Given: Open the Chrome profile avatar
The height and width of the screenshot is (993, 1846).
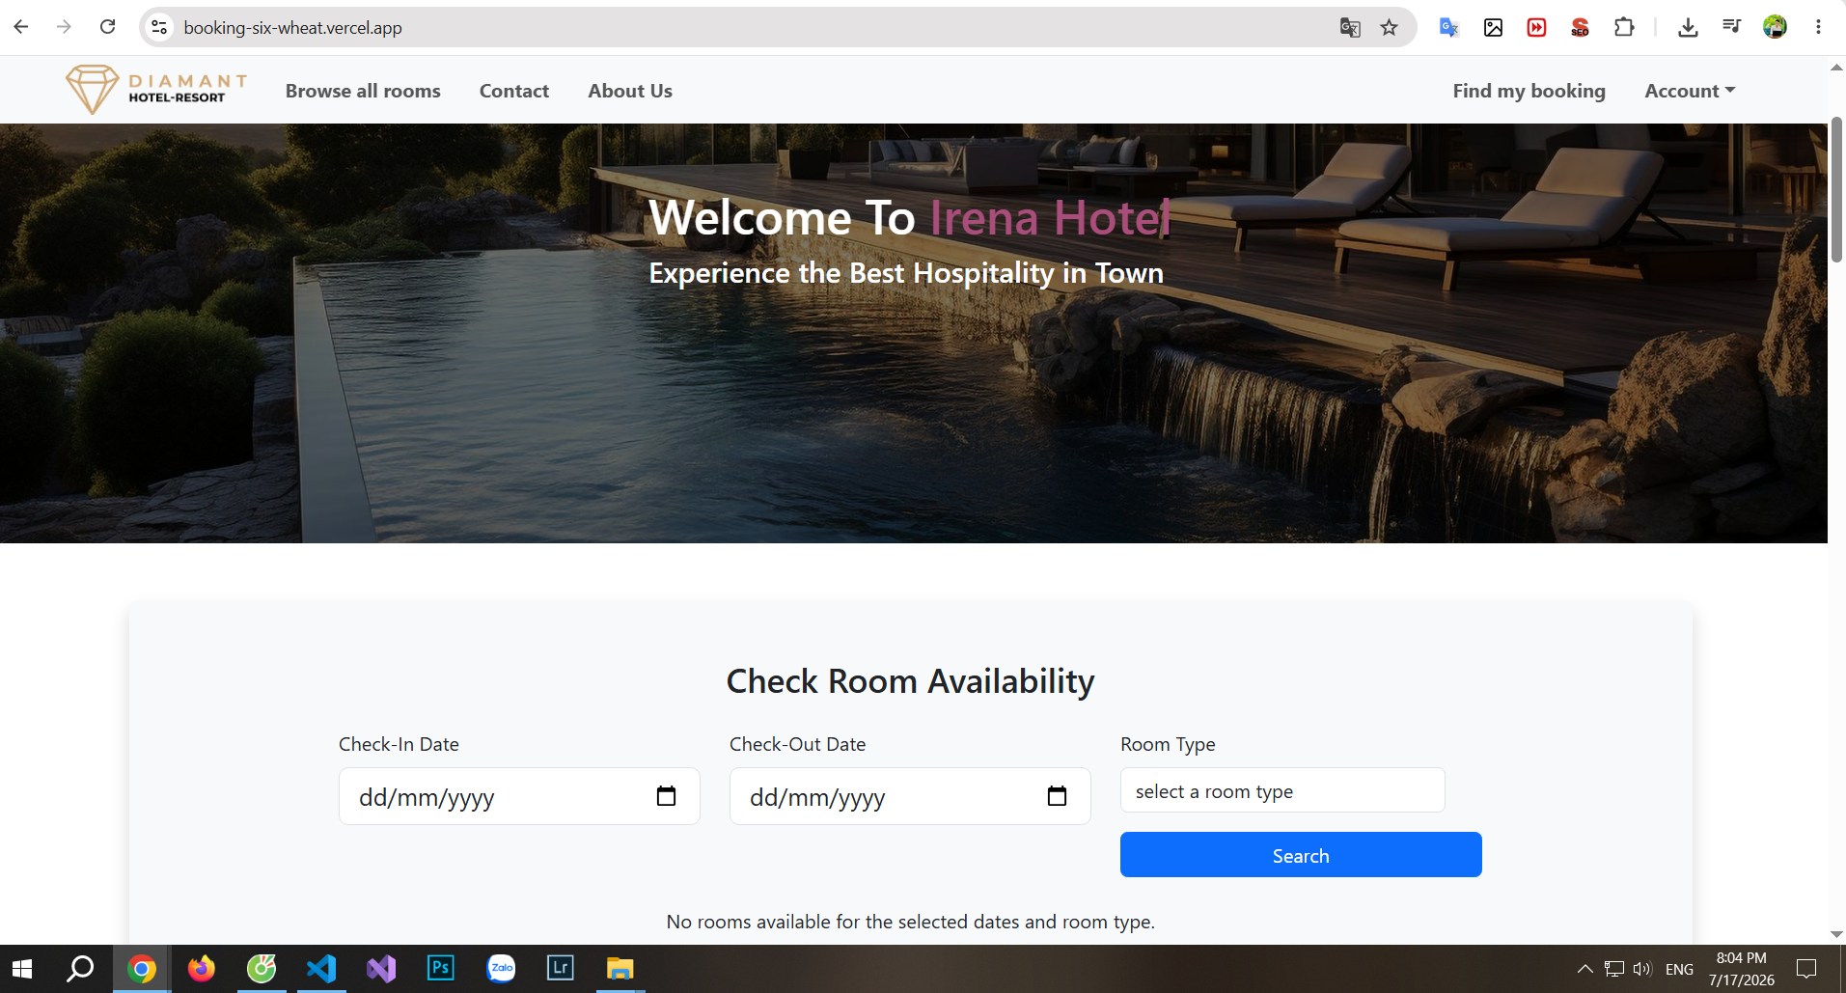Looking at the screenshot, I should [x=1775, y=27].
